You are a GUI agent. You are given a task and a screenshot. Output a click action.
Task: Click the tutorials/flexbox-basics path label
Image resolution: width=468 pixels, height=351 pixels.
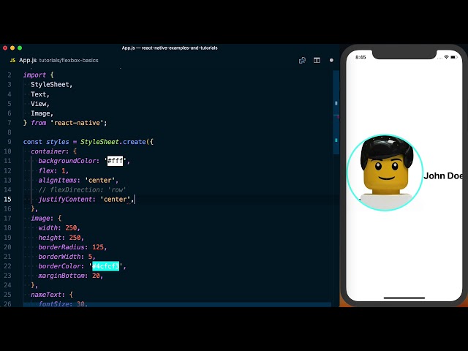69,60
